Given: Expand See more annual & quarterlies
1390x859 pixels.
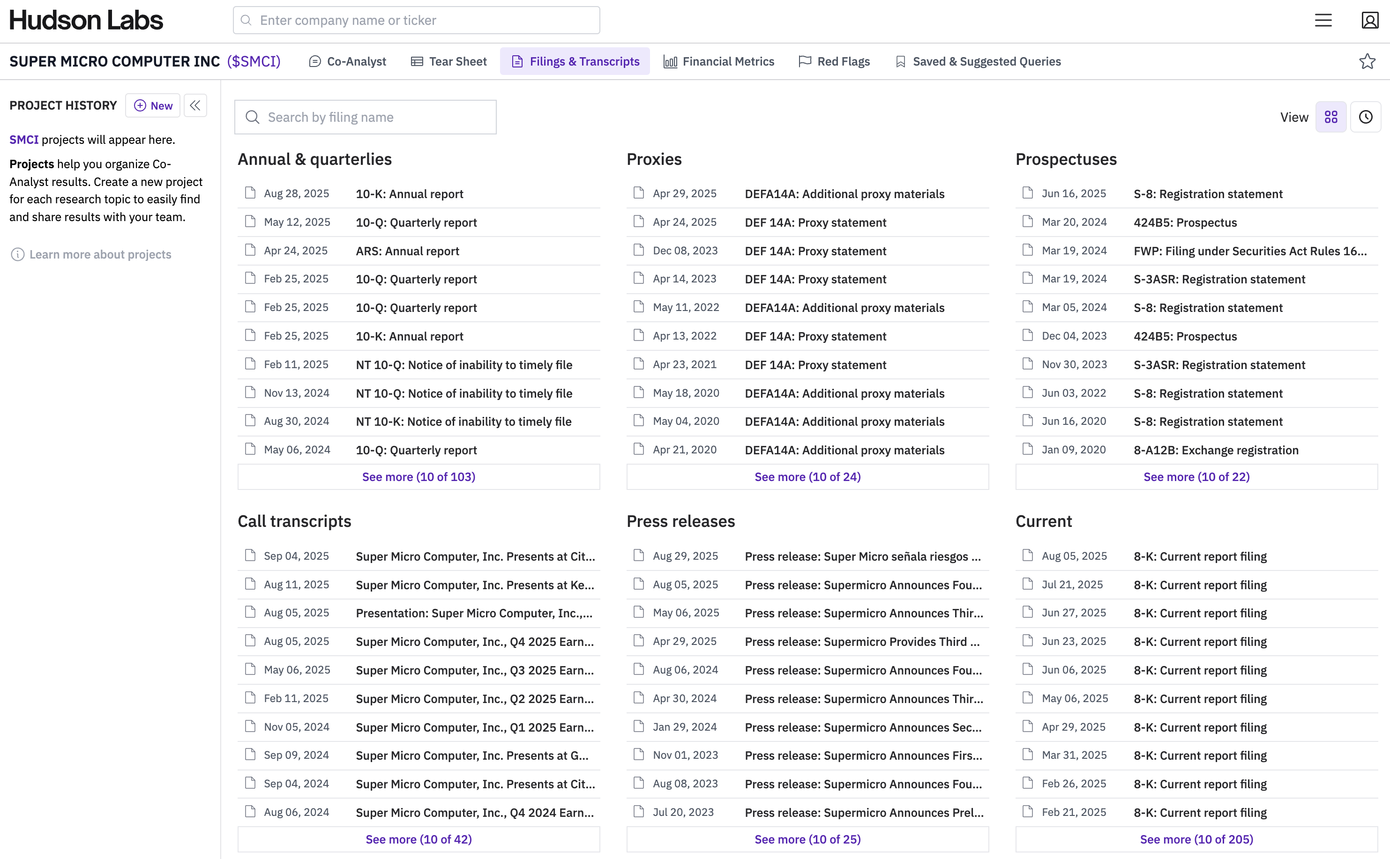Looking at the screenshot, I should pos(418,477).
